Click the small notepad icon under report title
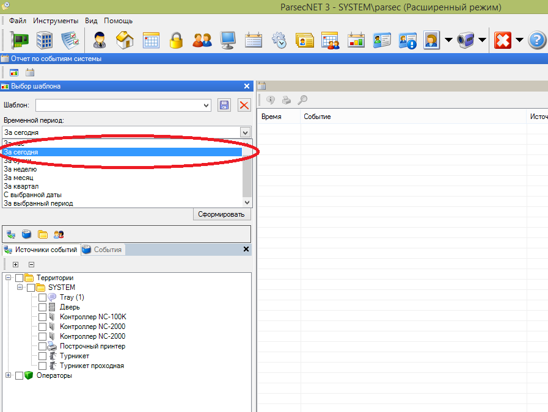Image resolution: width=548 pixels, height=412 pixels. point(30,73)
